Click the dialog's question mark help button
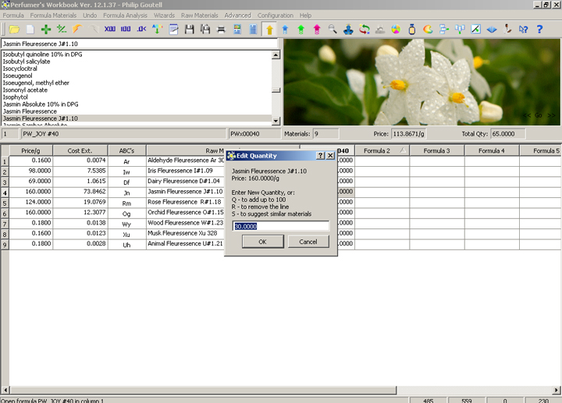The width and height of the screenshot is (562, 403). coord(321,156)
